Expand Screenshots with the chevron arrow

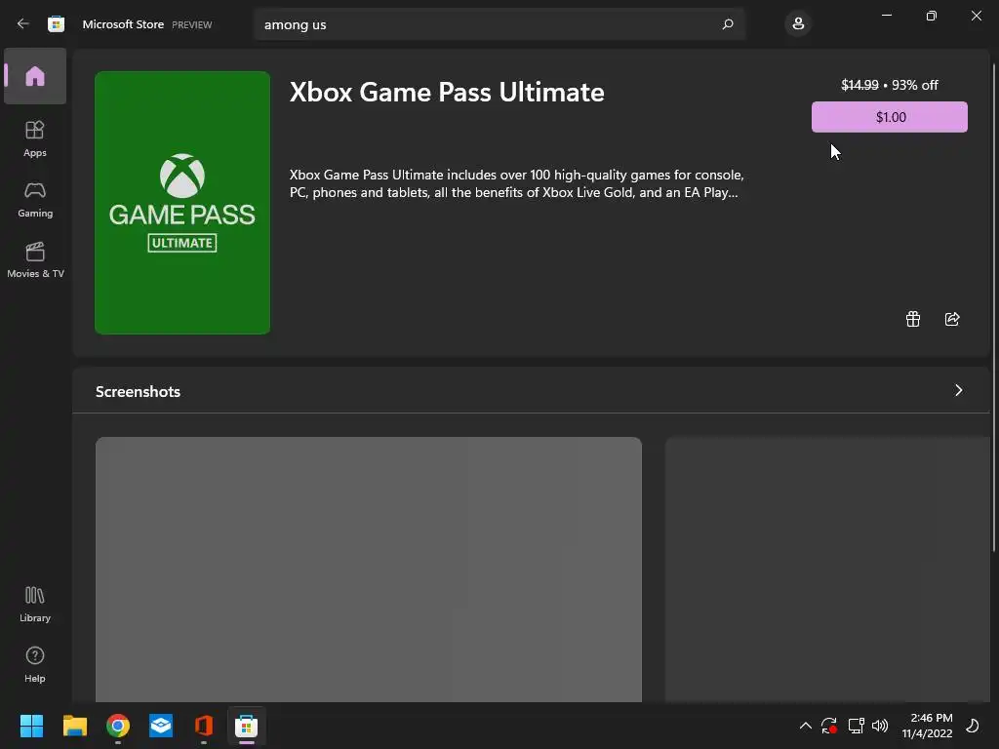pyautogui.click(x=958, y=390)
